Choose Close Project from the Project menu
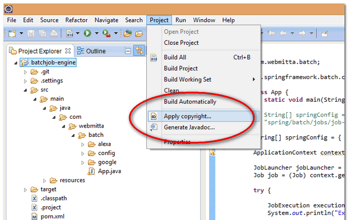The width and height of the screenshot is (348, 220). coord(204,43)
